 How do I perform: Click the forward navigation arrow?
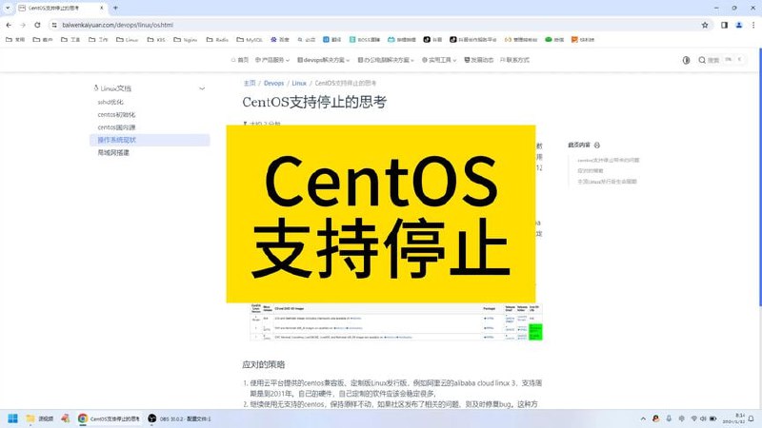coord(23,25)
